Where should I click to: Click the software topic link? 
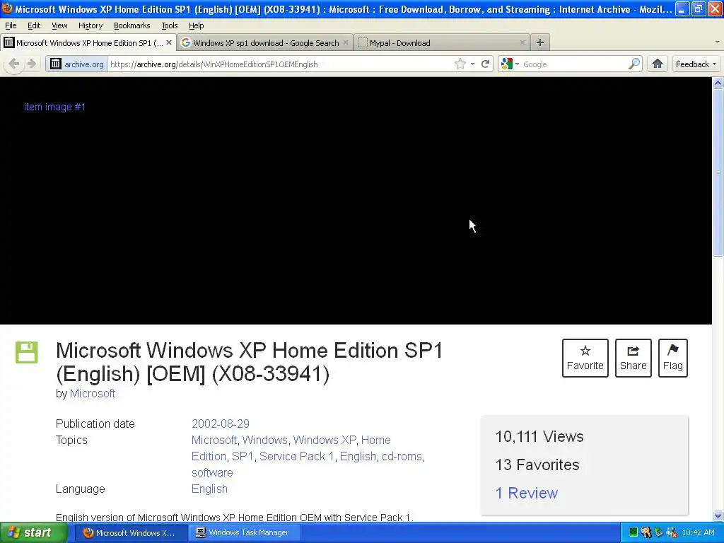click(x=212, y=472)
